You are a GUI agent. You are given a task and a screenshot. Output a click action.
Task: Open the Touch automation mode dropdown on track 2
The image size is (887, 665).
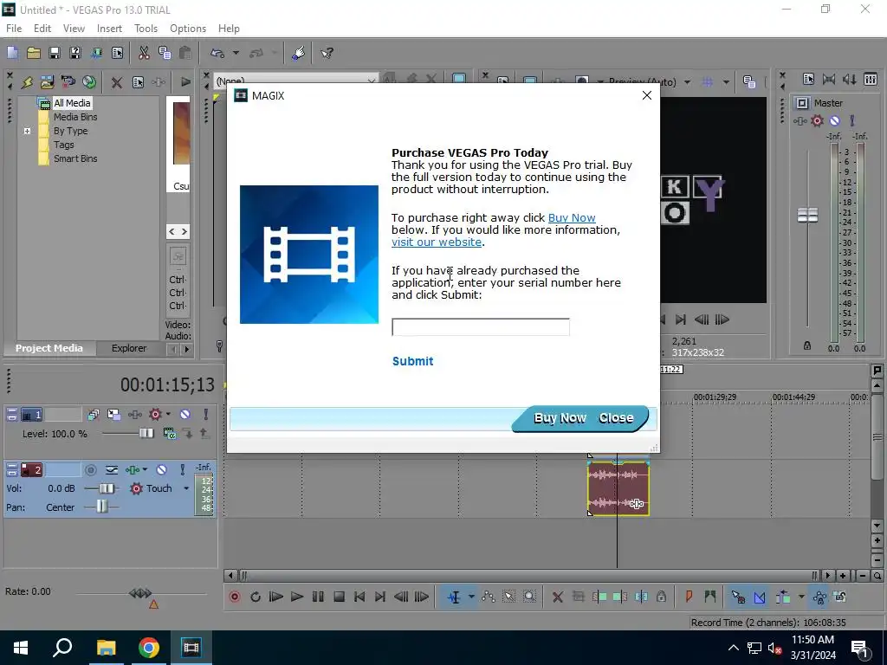pos(186,488)
